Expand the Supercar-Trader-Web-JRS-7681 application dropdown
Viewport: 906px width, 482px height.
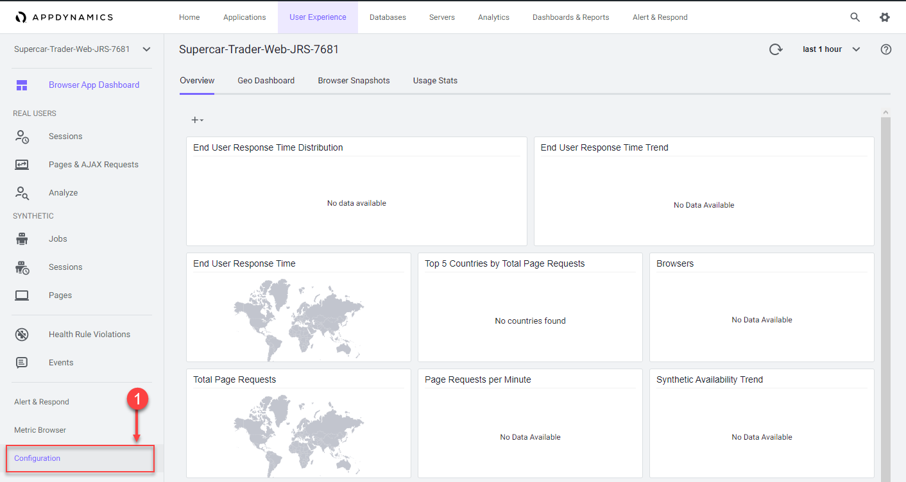coord(147,49)
